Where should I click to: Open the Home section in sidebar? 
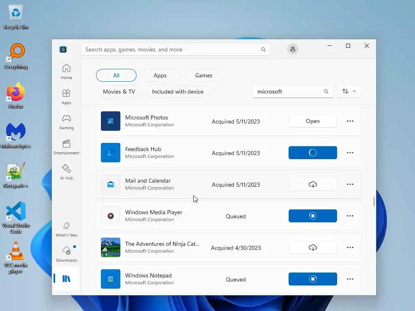(66, 71)
